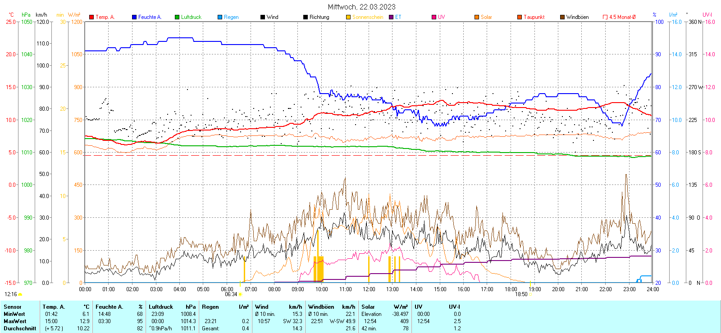Click the 18:50 sunset time marker

tap(521, 294)
